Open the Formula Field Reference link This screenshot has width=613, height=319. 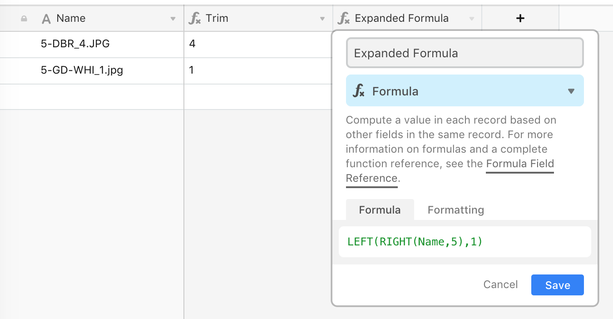pos(450,171)
